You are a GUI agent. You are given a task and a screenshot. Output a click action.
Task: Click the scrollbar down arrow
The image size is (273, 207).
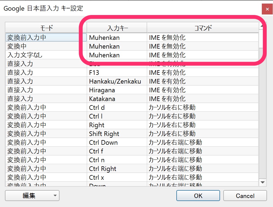click(x=263, y=182)
